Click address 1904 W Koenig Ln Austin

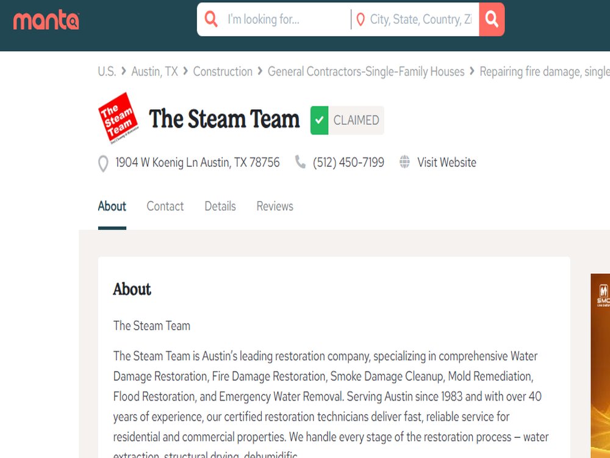click(x=198, y=162)
